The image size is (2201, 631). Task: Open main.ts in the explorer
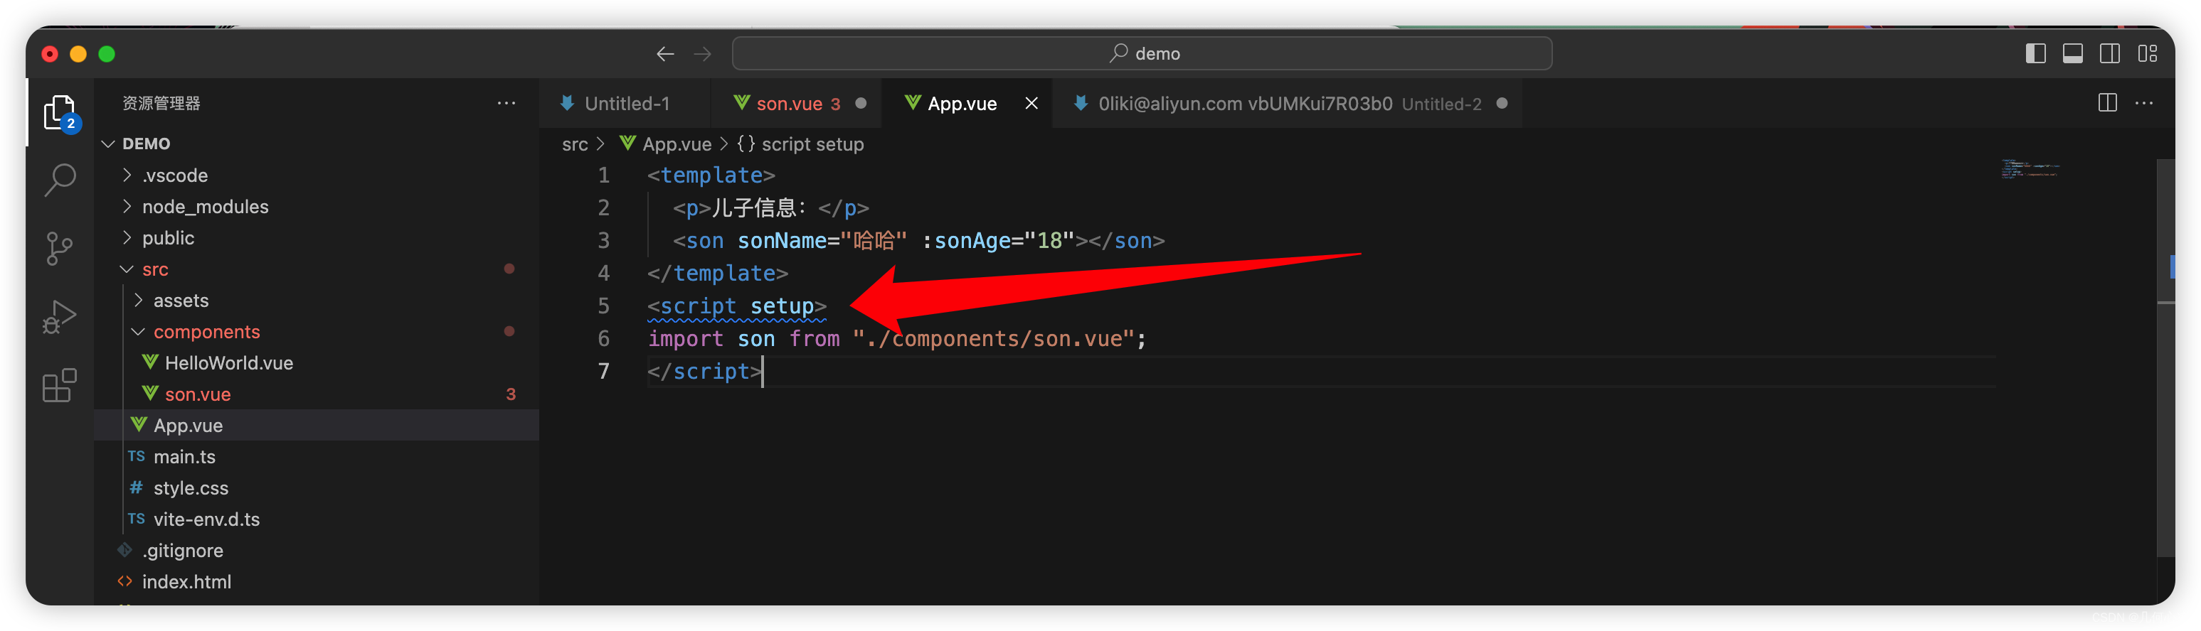click(316, 457)
